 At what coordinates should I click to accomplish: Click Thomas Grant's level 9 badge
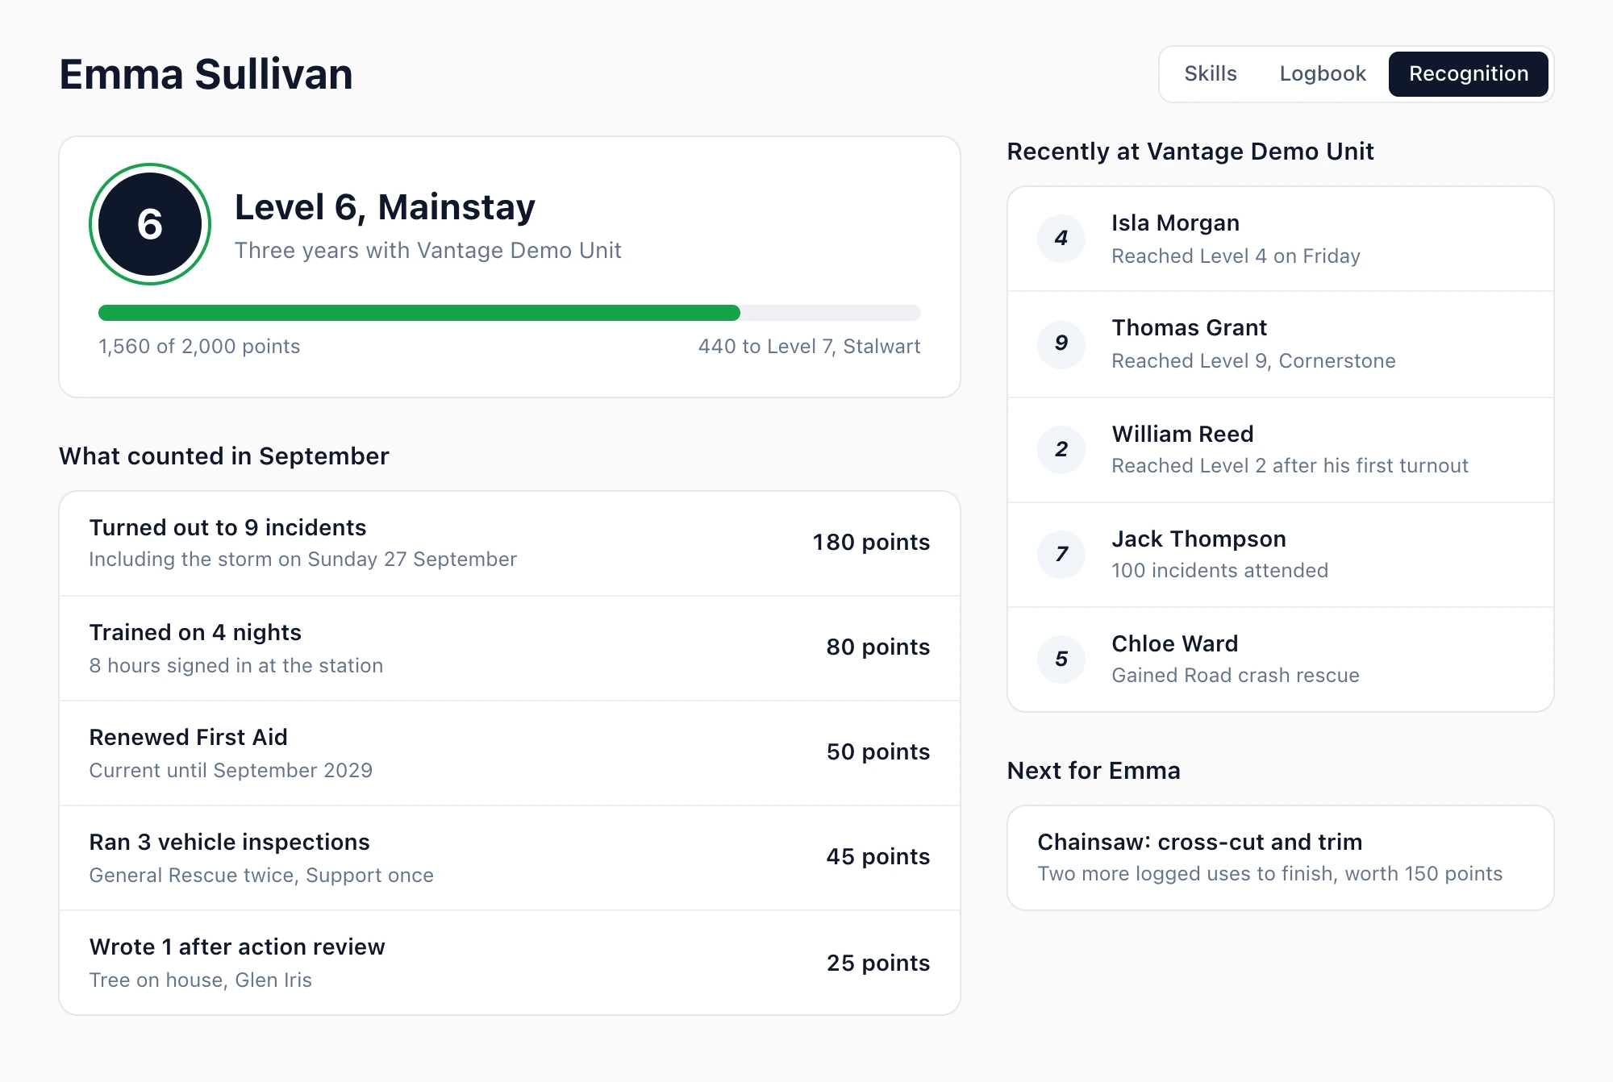click(x=1061, y=344)
